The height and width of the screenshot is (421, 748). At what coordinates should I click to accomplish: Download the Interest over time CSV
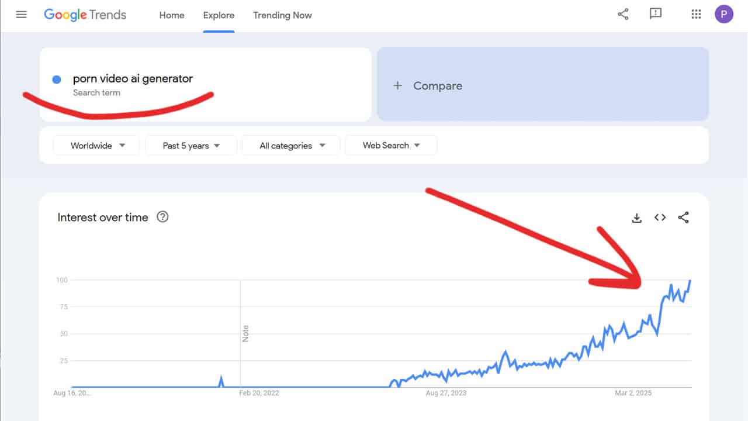[x=637, y=218]
